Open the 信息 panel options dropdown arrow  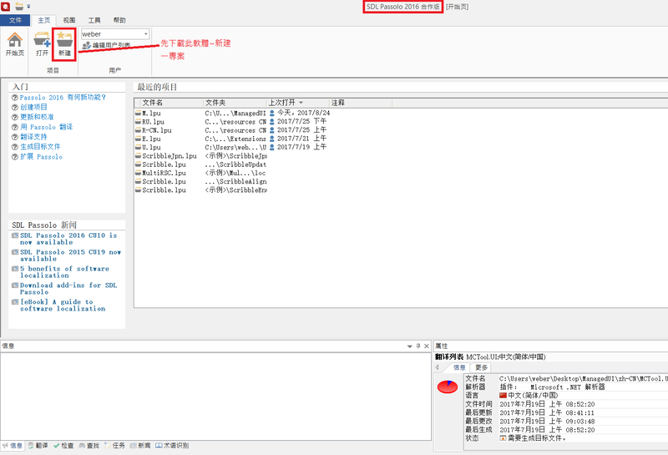pos(409,346)
